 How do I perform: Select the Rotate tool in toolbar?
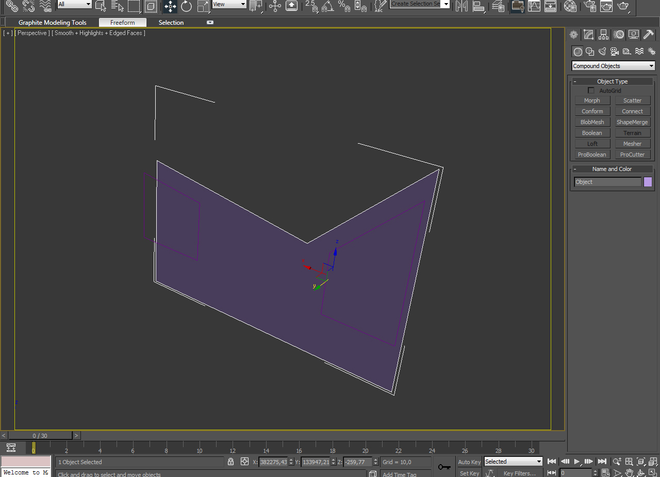pyautogui.click(x=187, y=6)
